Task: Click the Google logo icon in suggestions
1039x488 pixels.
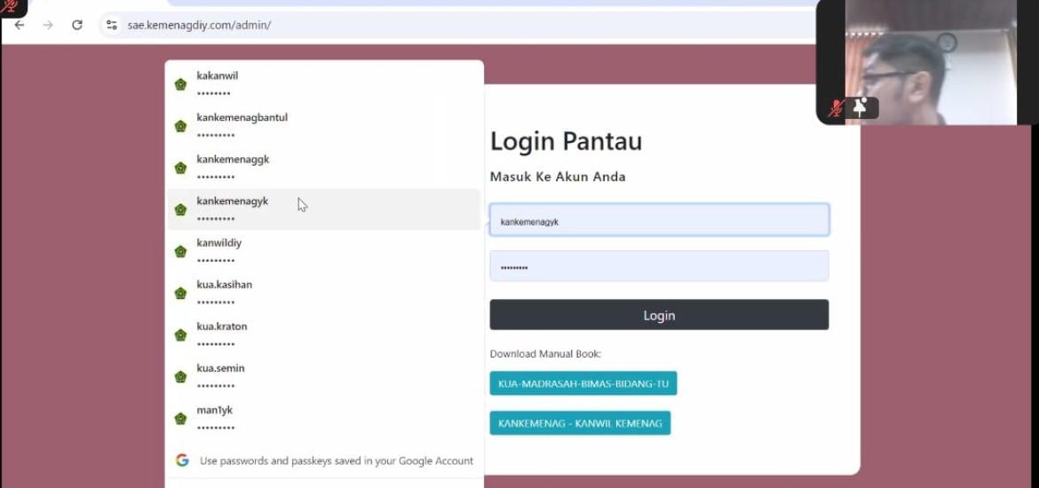Action: coord(182,460)
